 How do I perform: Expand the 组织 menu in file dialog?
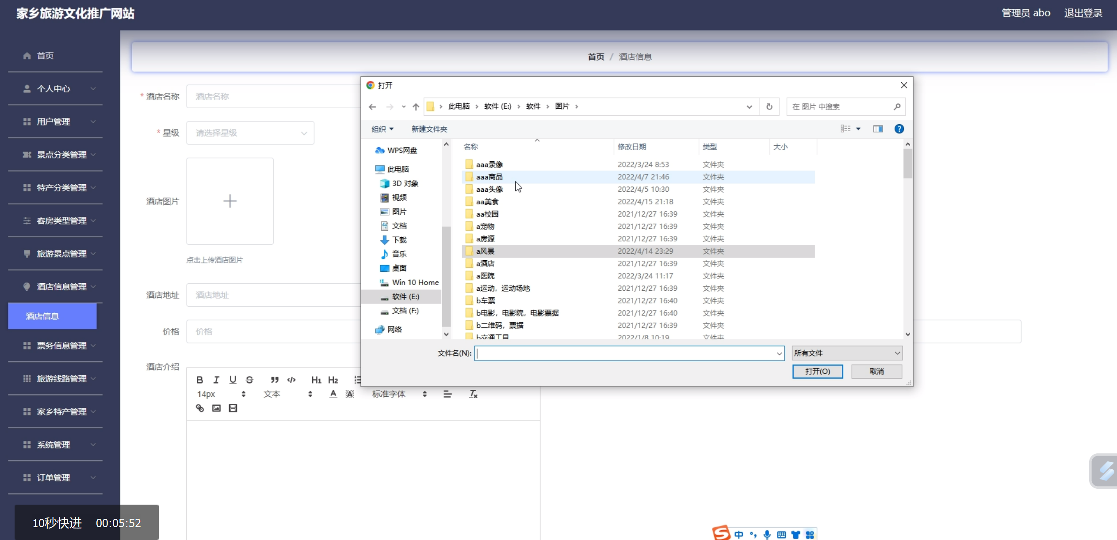[383, 129]
